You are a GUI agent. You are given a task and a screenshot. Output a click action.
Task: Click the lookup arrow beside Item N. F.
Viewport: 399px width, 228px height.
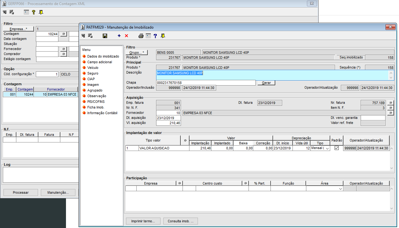pos(390,108)
